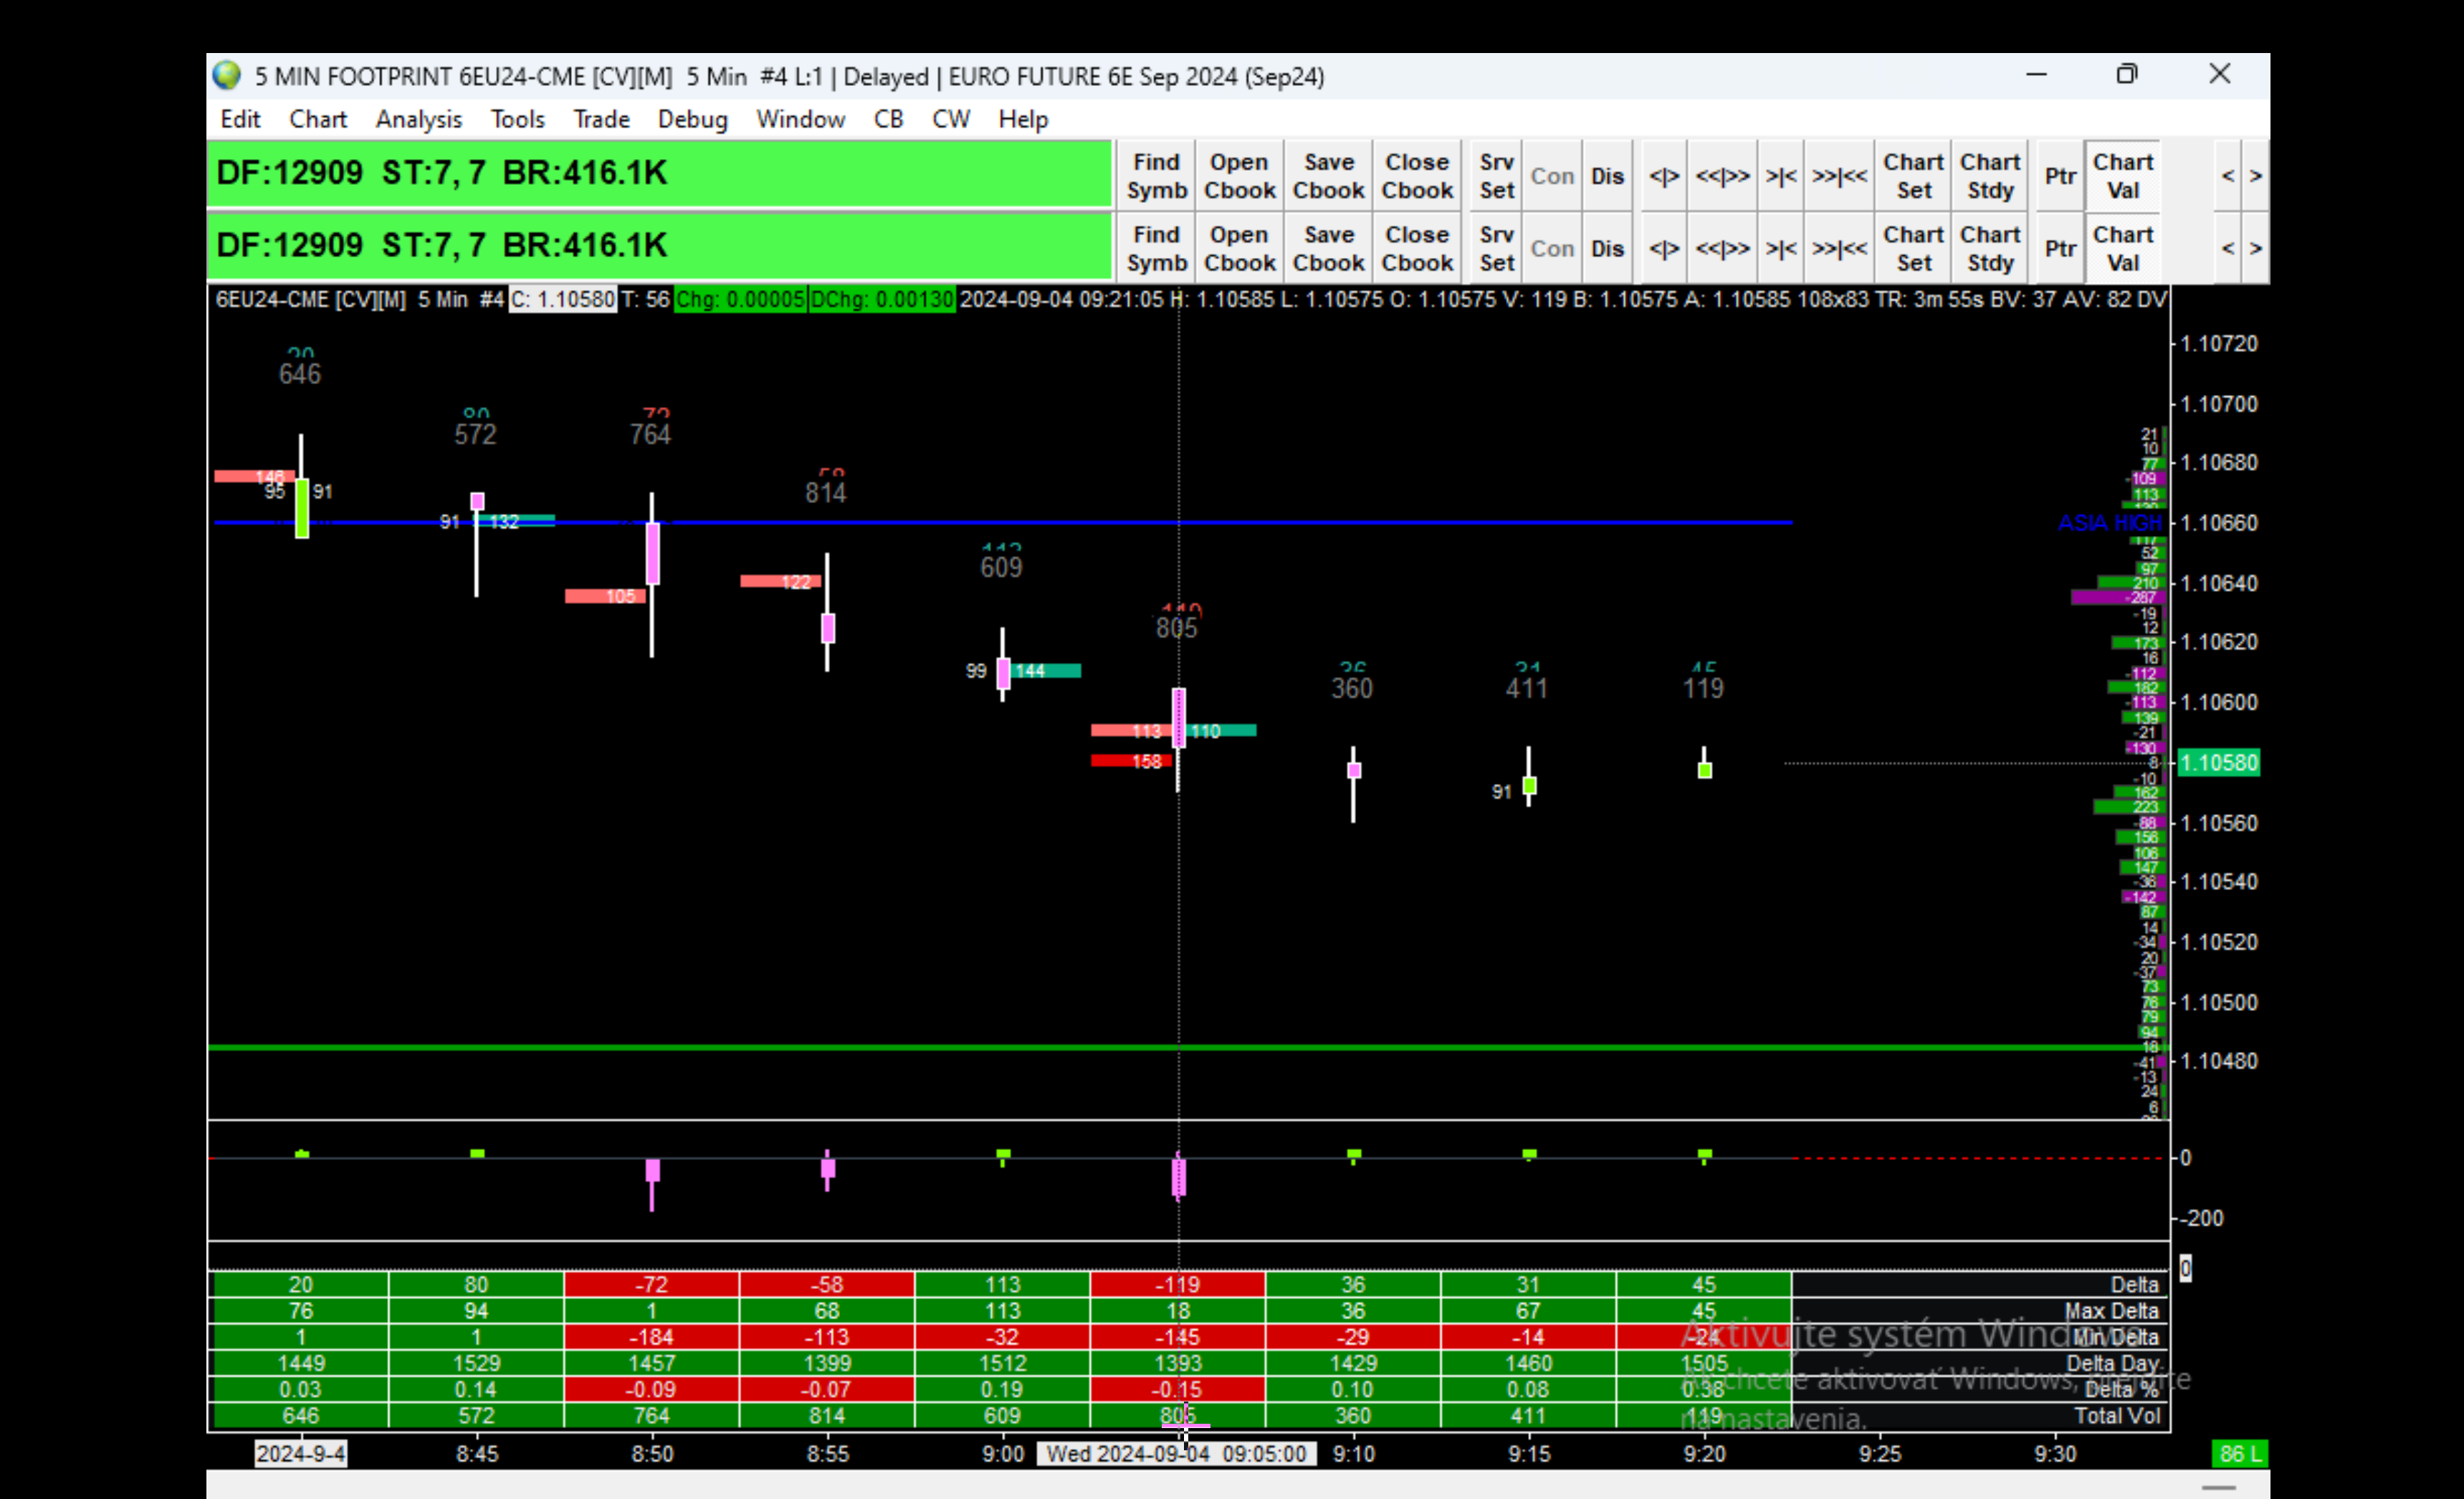Screen dimensions: 2464x1499
Task: Open the Trade menu
Action: pyautogui.click(x=601, y=120)
